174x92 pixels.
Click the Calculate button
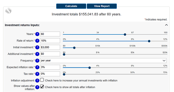[71, 6]
